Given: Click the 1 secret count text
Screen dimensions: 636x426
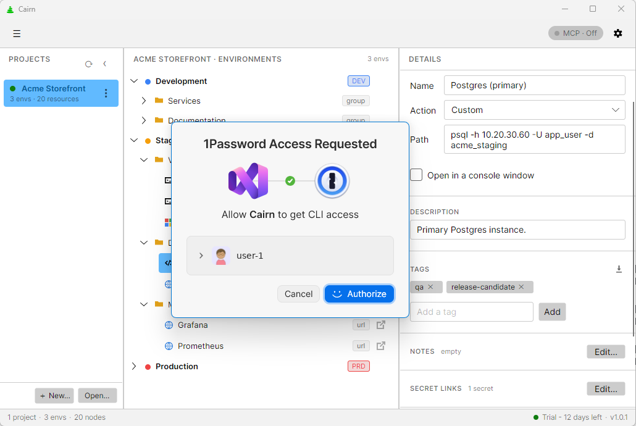Looking at the screenshot, I should [x=480, y=389].
